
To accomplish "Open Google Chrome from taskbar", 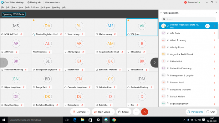I will 114,120.
